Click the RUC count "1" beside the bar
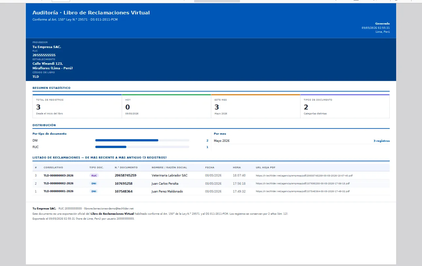This screenshot has width=422, height=266. (207, 147)
